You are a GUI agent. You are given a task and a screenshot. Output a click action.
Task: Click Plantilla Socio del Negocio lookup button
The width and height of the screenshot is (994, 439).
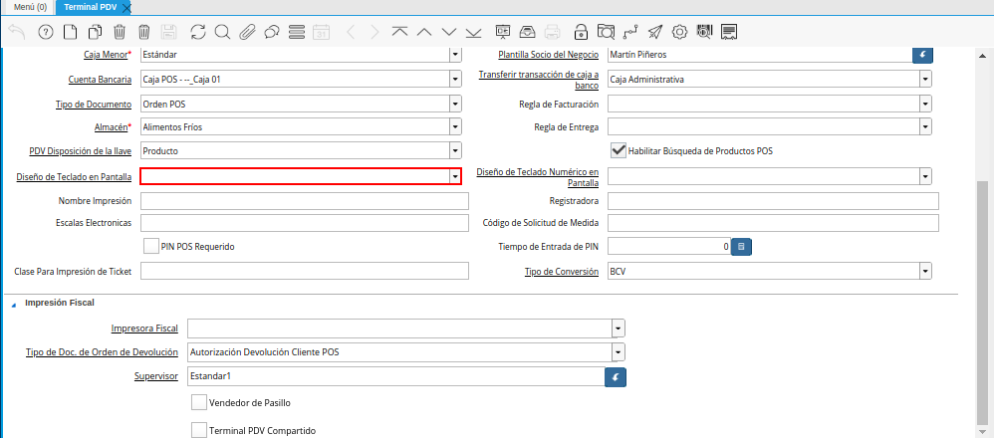pos(923,55)
